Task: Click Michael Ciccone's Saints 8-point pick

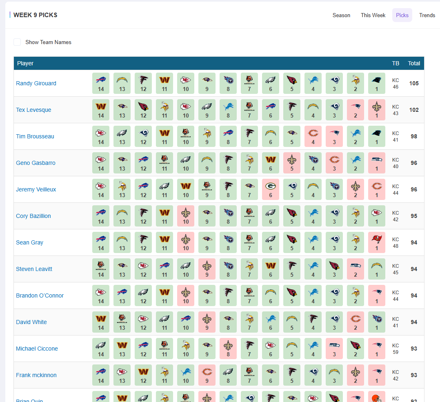Action: [228, 349]
